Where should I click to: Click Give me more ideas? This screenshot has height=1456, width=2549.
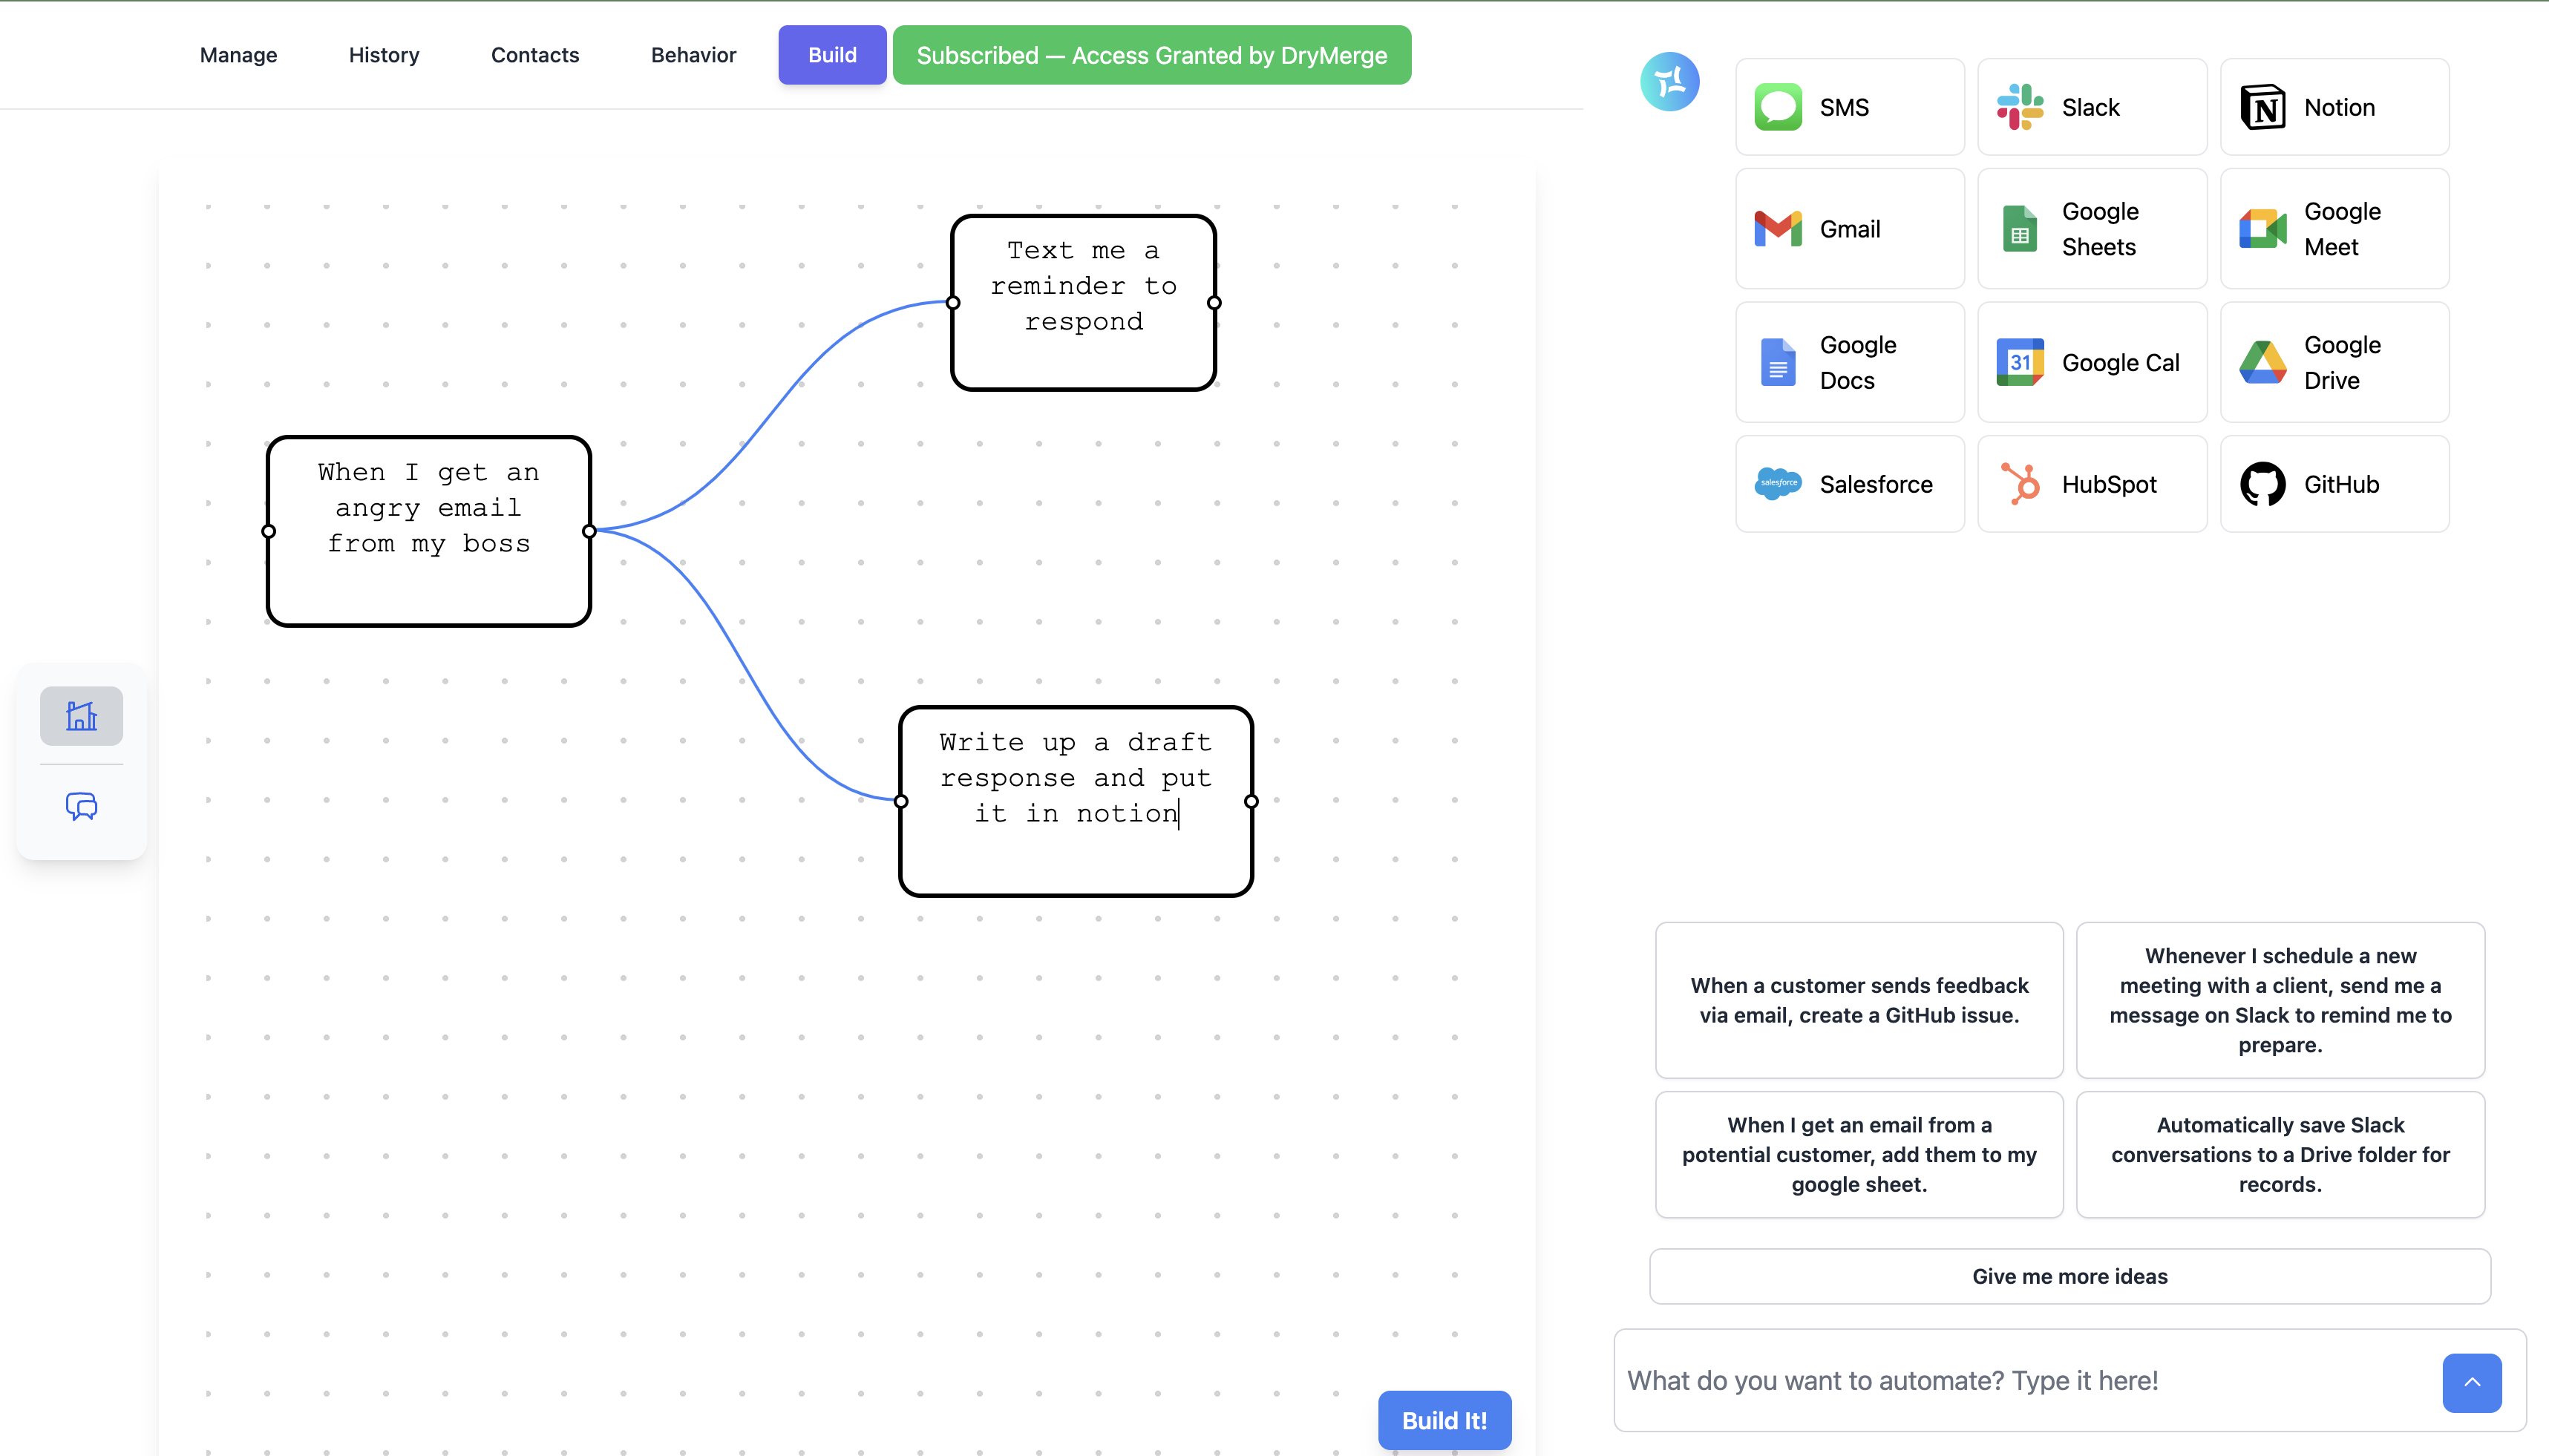tap(2069, 1276)
